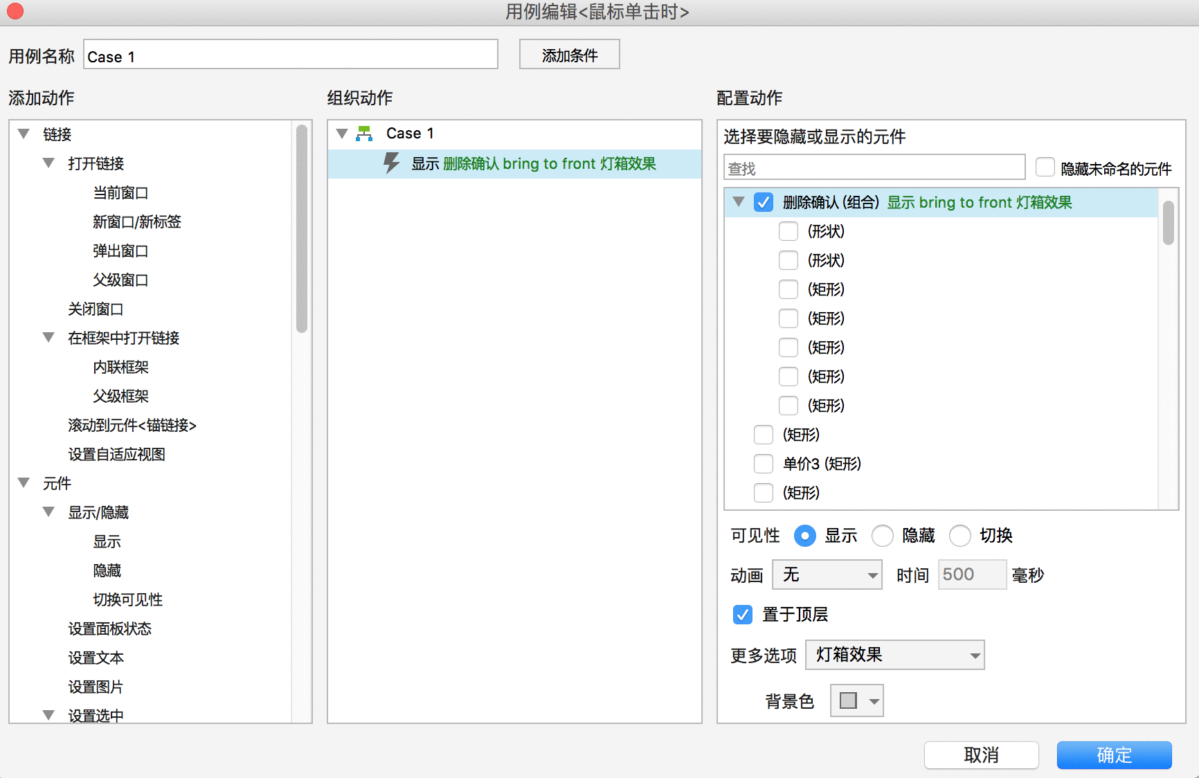This screenshot has width=1199, height=778.
Task: Click the widget list scrollbar
Action: [x=1169, y=222]
